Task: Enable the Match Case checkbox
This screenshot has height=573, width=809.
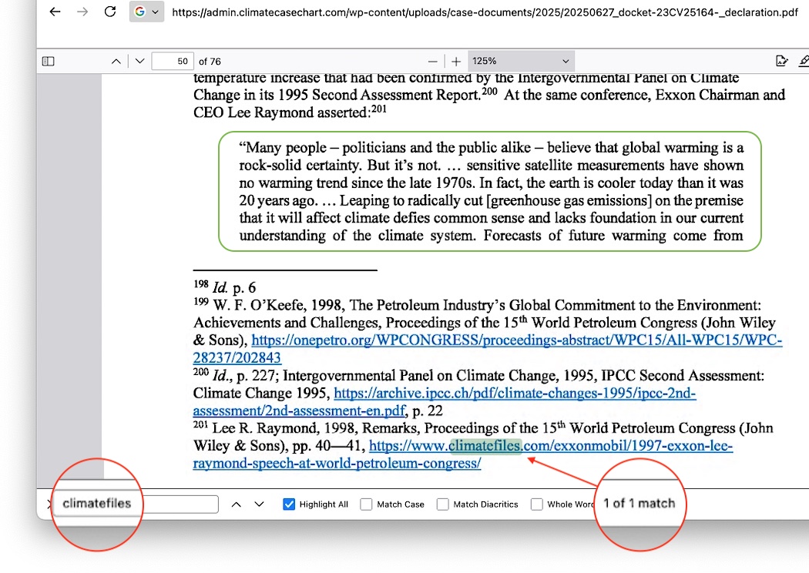Action: (x=366, y=504)
